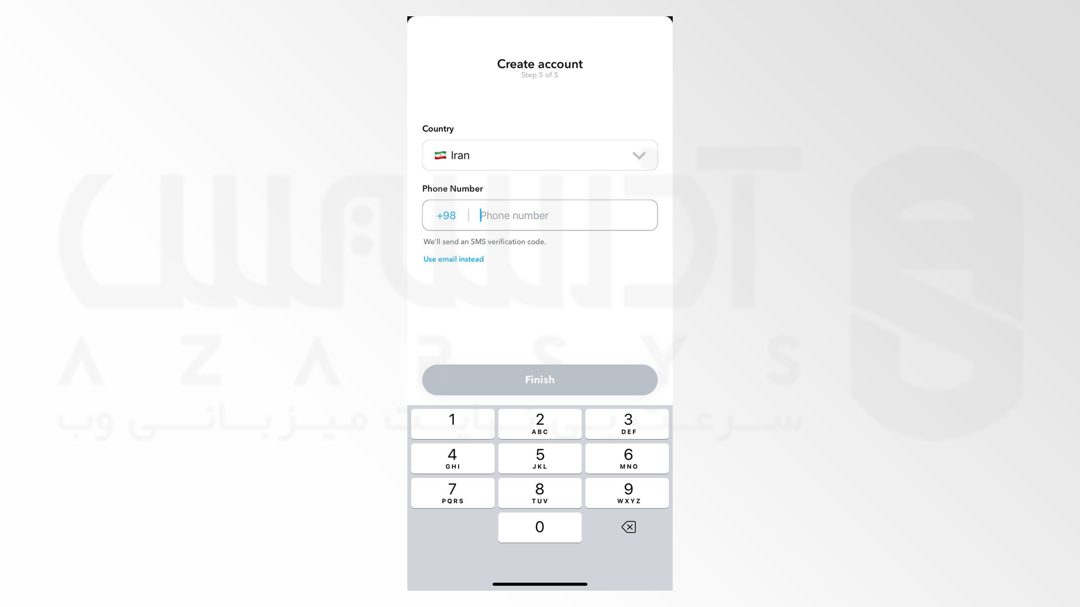Click the backspace delete icon on keypad
The image size is (1080, 607).
pyautogui.click(x=628, y=527)
